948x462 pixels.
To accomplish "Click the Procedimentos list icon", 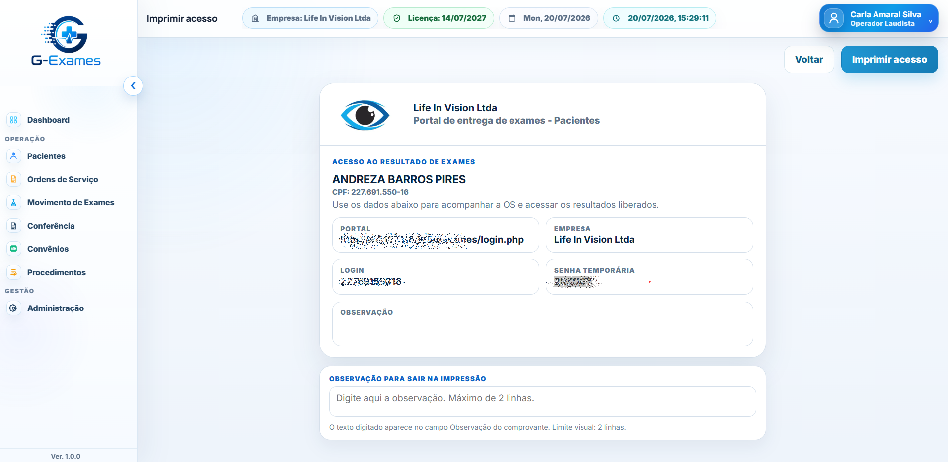I will pyautogui.click(x=14, y=272).
